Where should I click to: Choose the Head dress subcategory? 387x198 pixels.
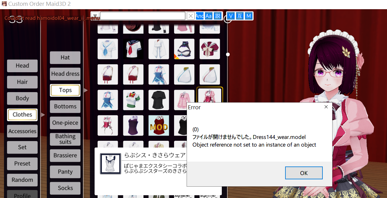(x=65, y=74)
